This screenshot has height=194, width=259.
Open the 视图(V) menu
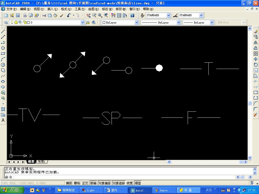[x=39, y=9]
